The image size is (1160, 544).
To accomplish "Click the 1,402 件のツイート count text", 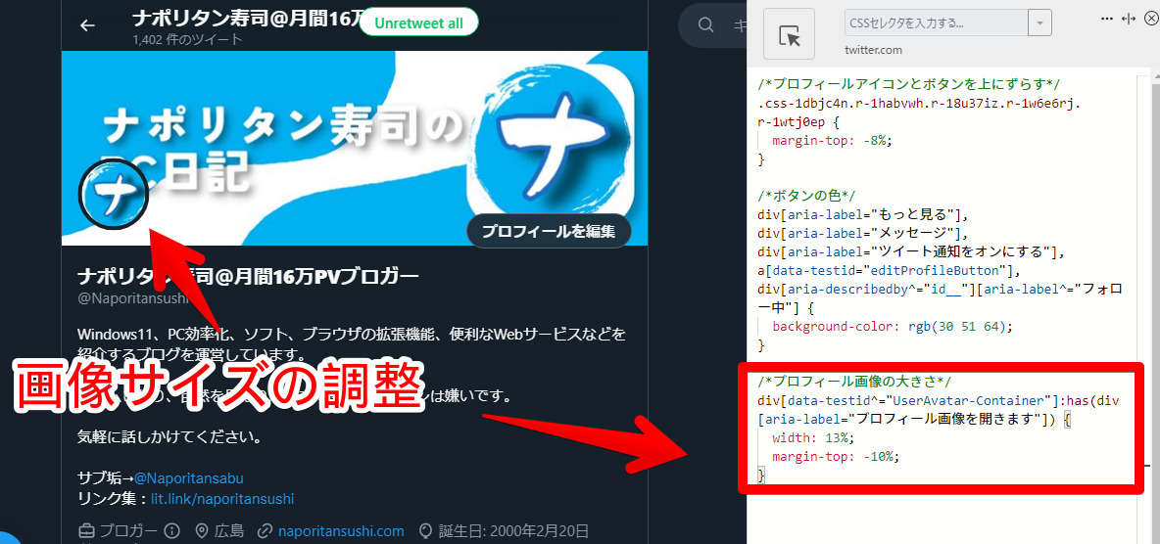I will tap(188, 39).
